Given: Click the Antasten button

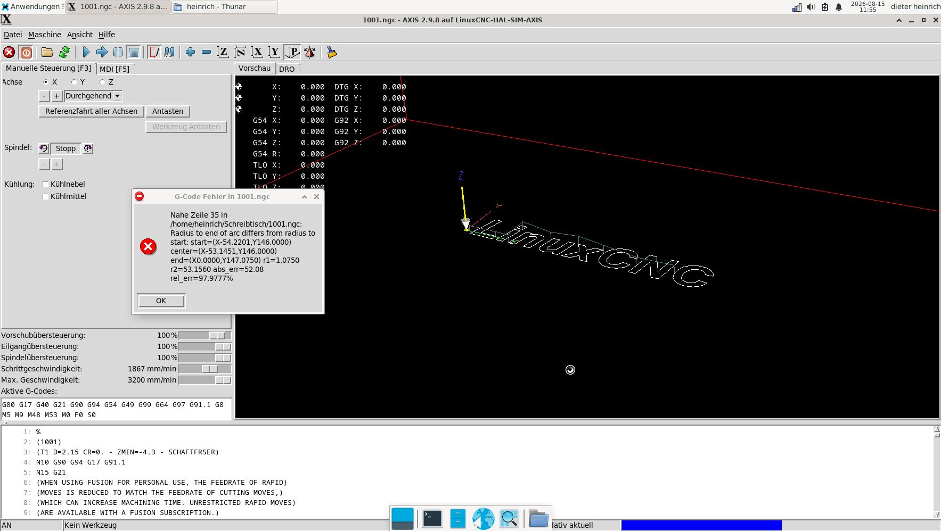Looking at the screenshot, I should click(x=168, y=111).
